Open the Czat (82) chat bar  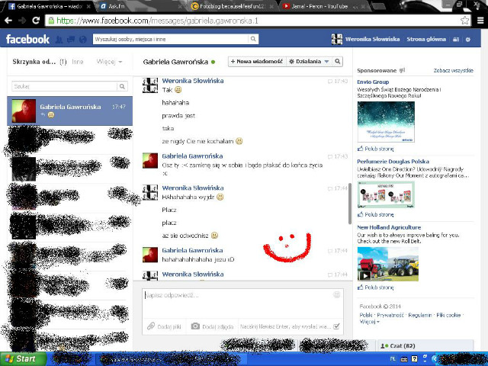point(425,345)
